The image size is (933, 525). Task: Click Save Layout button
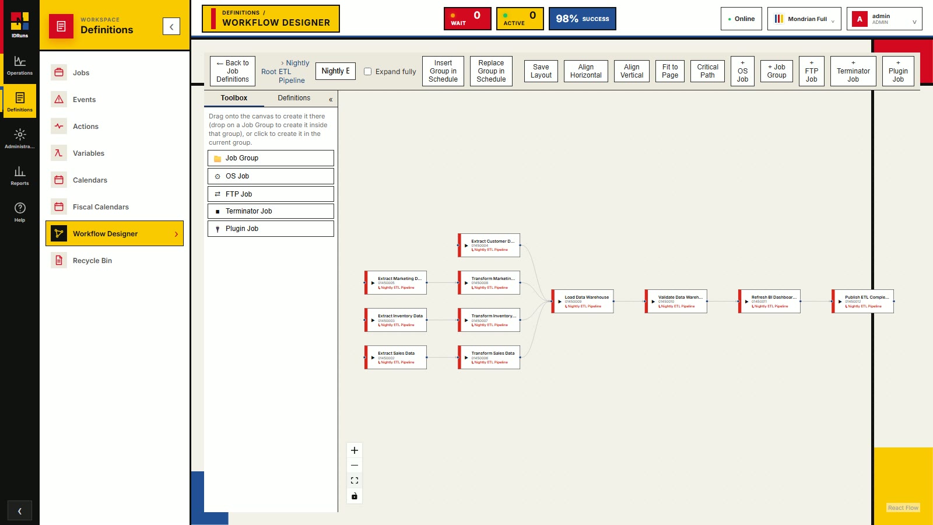pyautogui.click(x=541, y=71)
